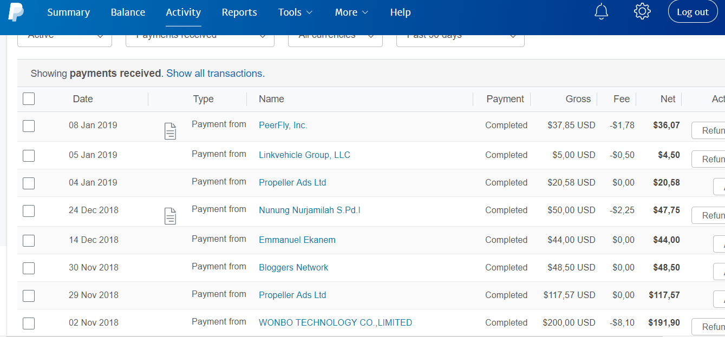Open Emmanuel Ekanem transaction

coord(297,240)
